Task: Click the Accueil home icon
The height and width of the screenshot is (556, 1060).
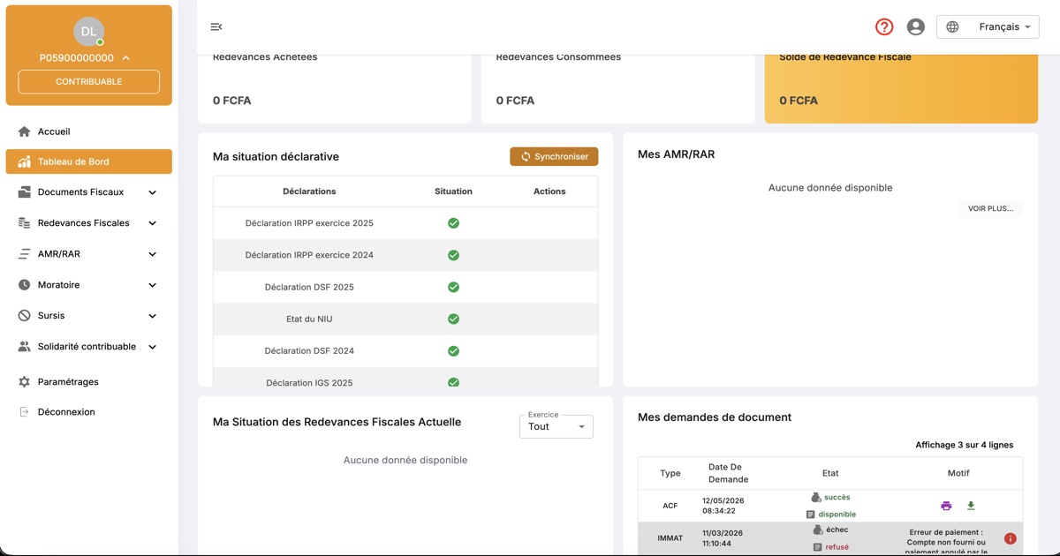Action: pyautogui.click(x=24, y=131)
